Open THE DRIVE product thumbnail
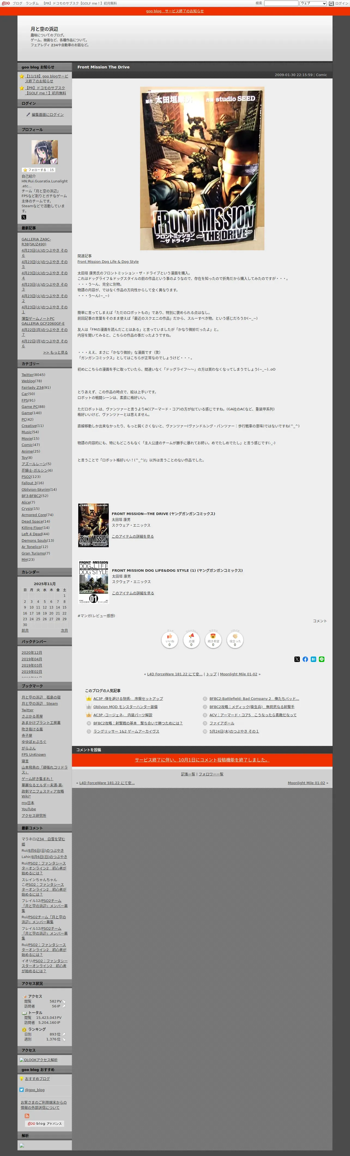The image size is (350, 1156). [x=93, y=525]
